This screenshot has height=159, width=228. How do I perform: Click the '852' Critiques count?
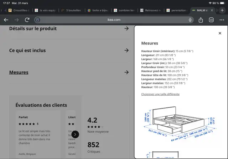[x=93, y=145]
